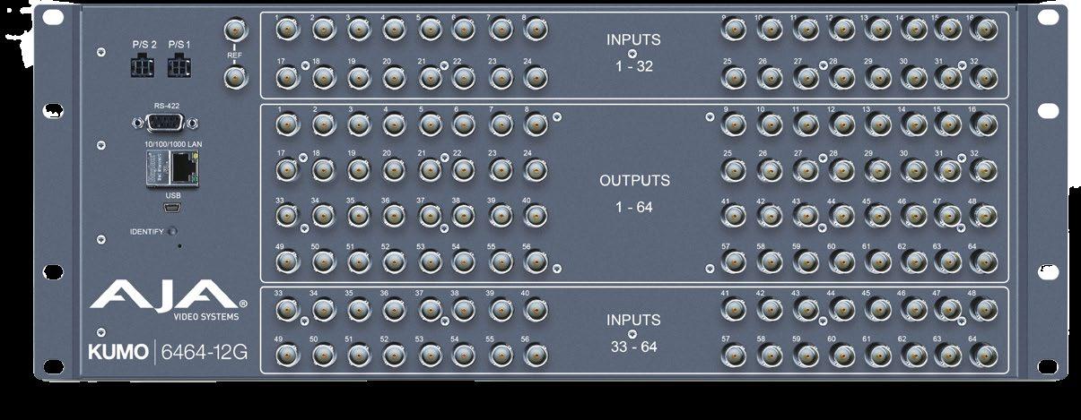Select Output 17 BNC connector

click(287, 168)
